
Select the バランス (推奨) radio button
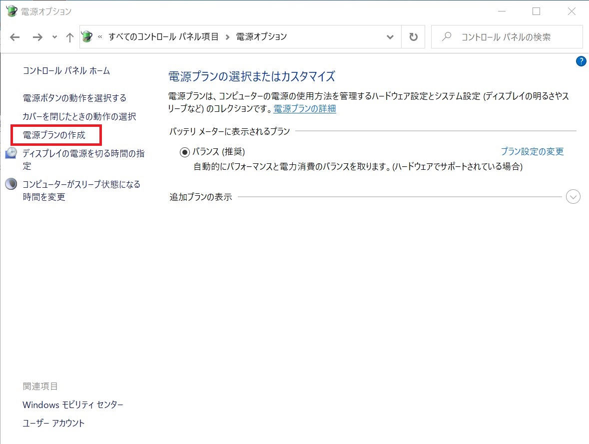[x=184, y=151]
